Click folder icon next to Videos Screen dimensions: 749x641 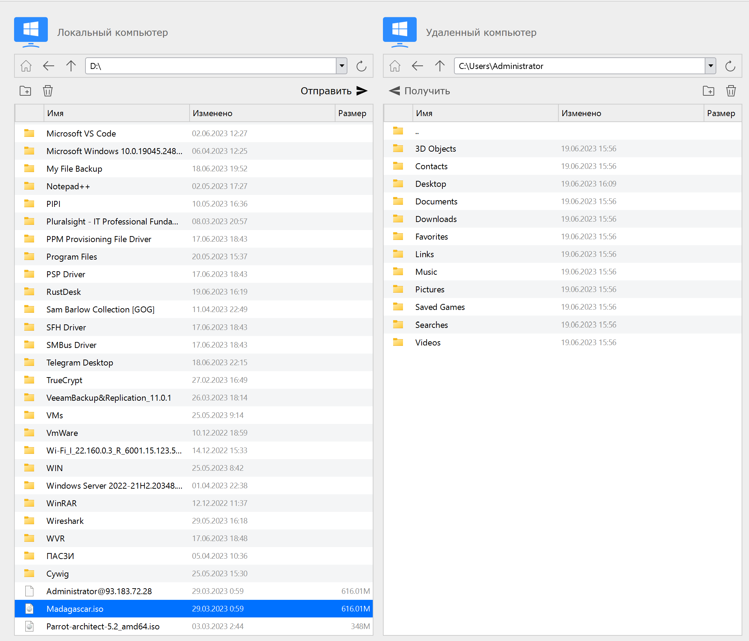[x=398, y=342]
